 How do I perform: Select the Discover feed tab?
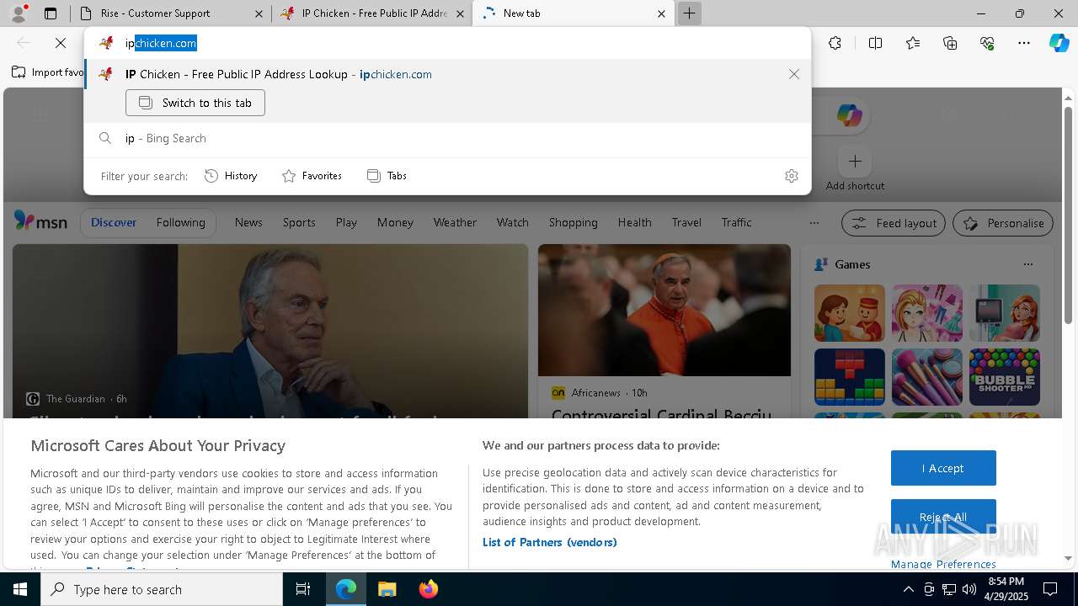[x=114, y=222]
